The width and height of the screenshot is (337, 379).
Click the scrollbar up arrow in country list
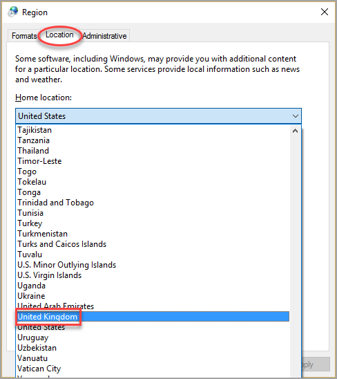[295, 131]
